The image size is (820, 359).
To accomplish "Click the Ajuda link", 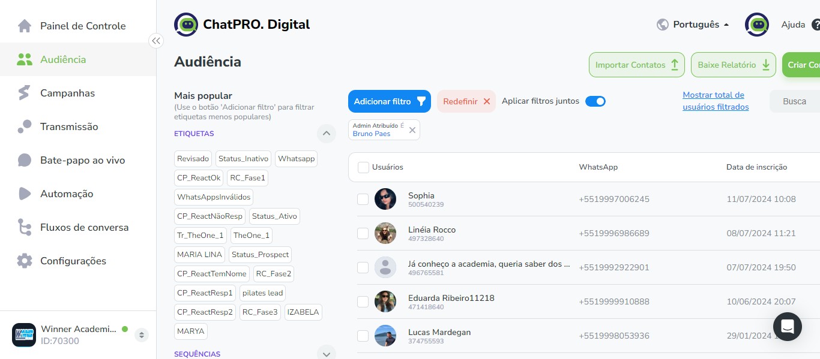I will [x=793, y=25].
